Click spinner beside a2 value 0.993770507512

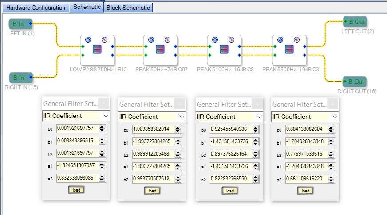[x=178, y=179]
